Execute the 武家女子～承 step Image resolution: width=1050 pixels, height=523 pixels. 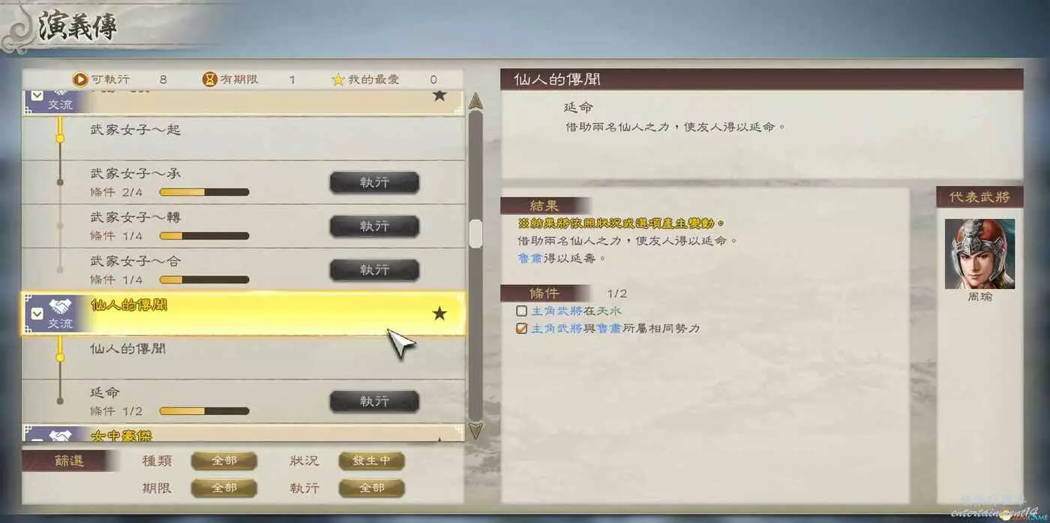tap(374, 182)
